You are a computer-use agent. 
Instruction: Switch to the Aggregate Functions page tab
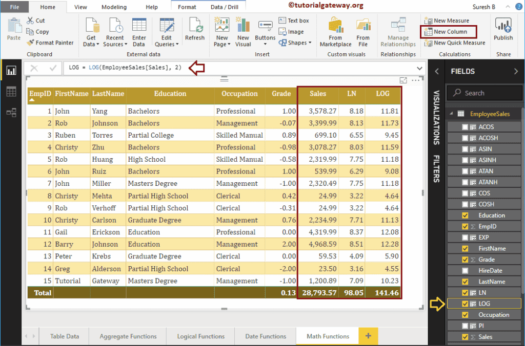point(128,336)
